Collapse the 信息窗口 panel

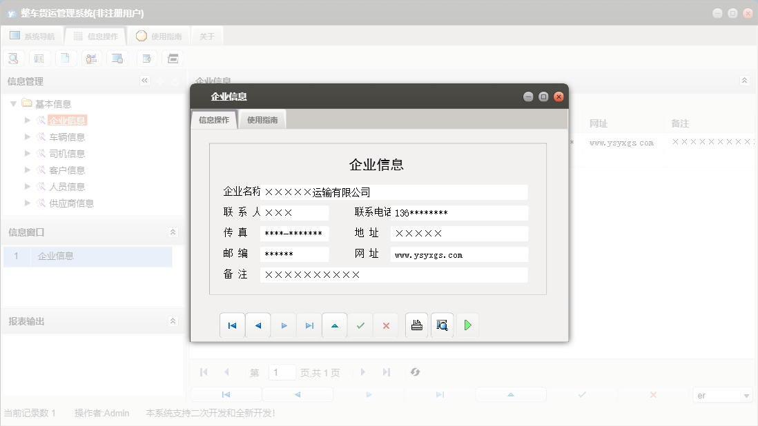click(x=173, y=233)
